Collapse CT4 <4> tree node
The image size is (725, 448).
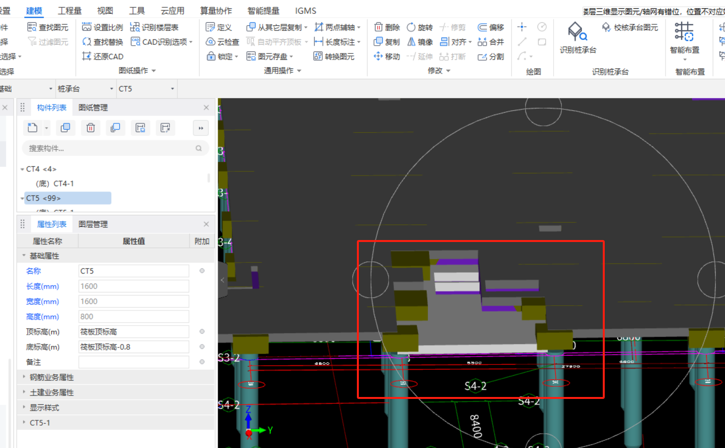[22, 169]
